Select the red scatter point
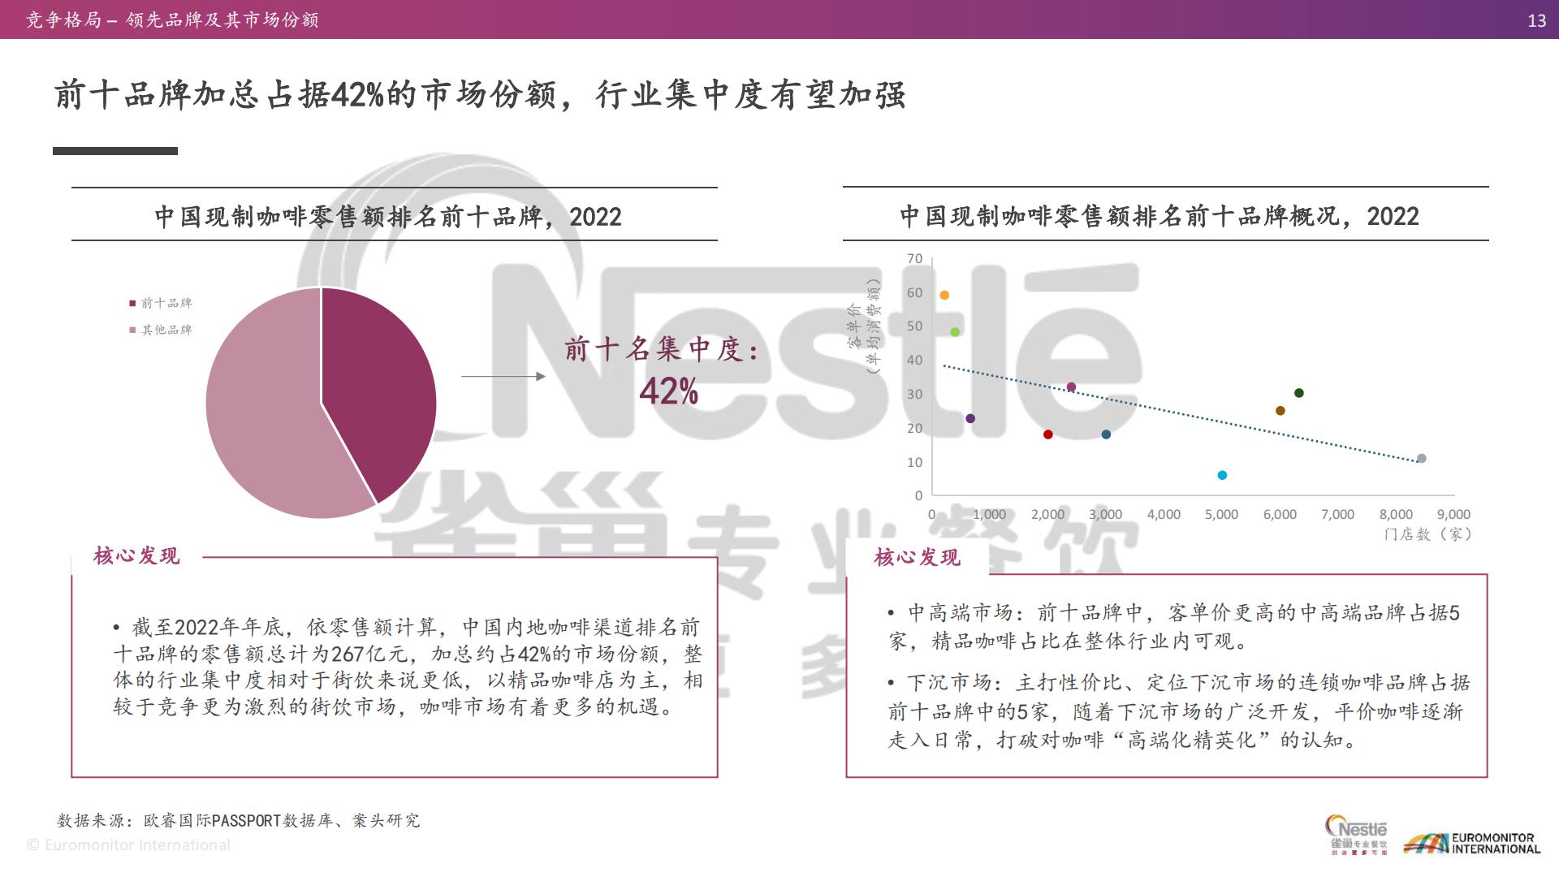Screen dimensions: 1559x877 tap(1047, 434)
